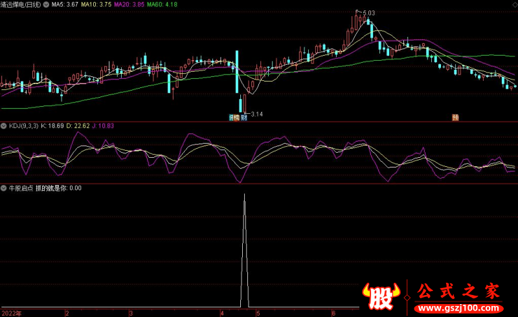The width and height of the screenshot is (518, 317).
Task: Click the D: 22.62 value
Action: click(x=78, y=126)
